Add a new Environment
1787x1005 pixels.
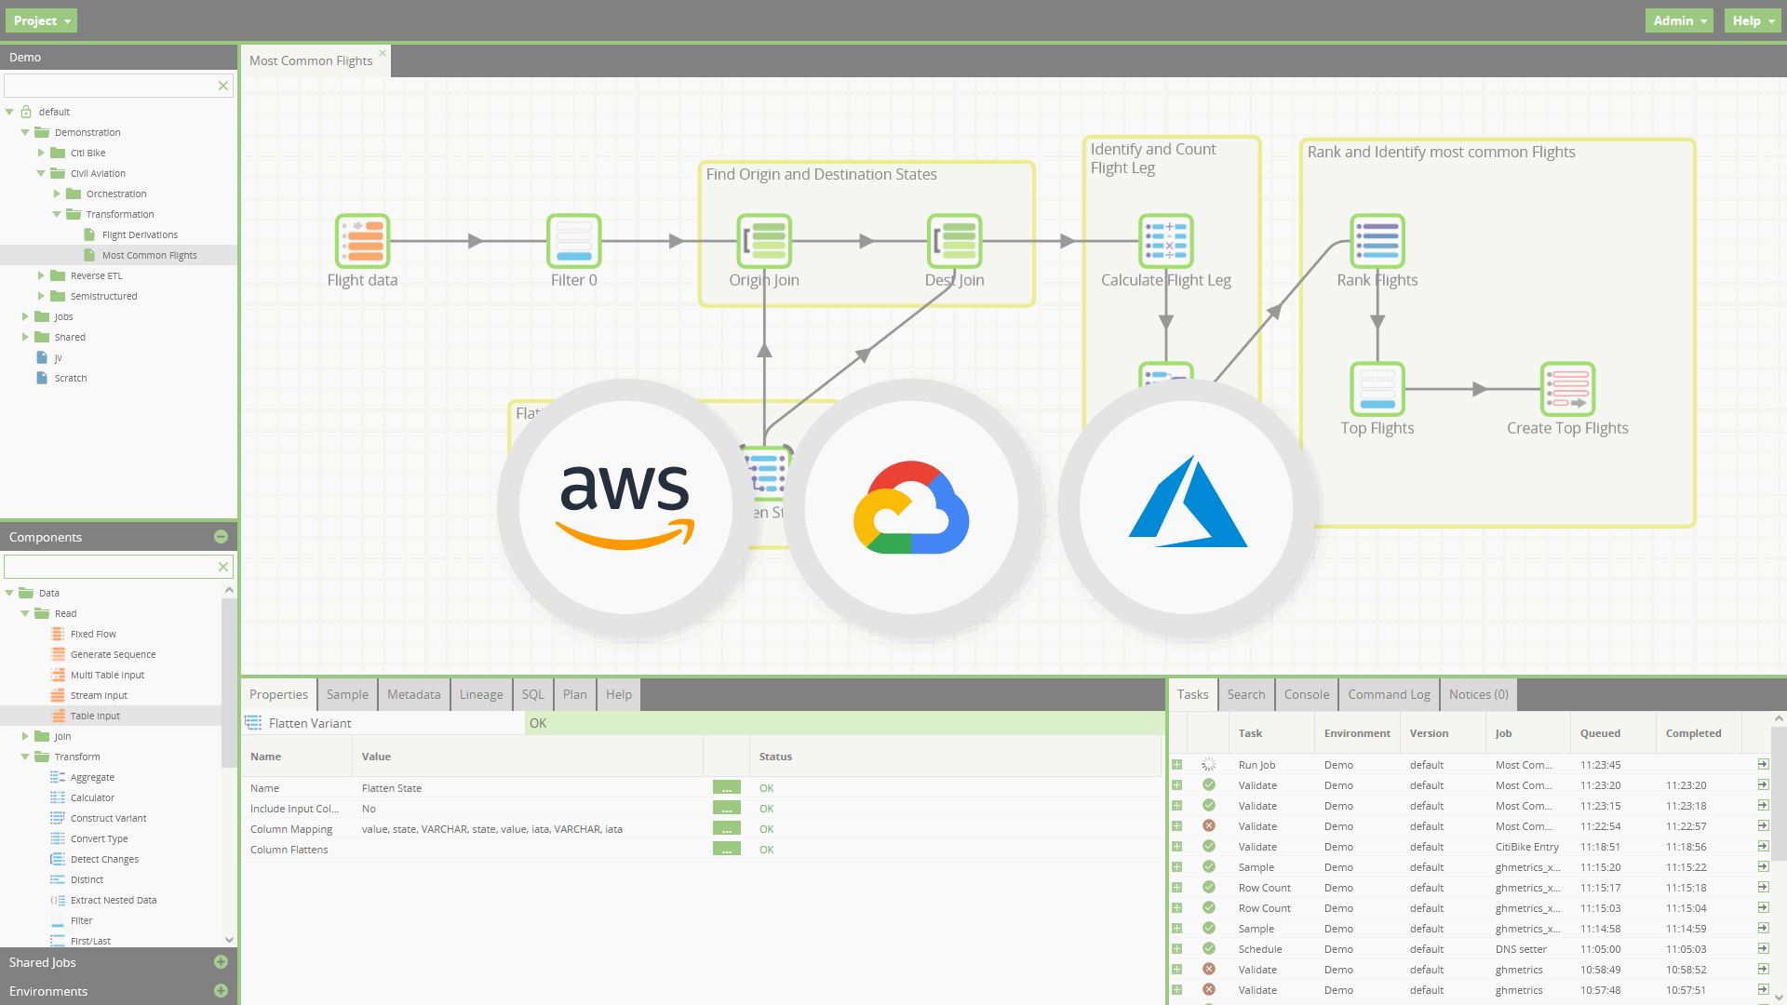(x=221, y=991)
